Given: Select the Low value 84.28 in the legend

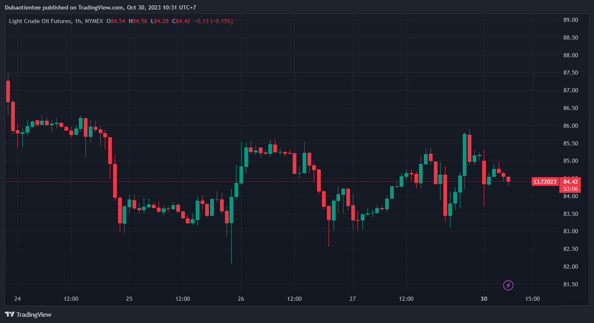Looking at the screenshot, I should click(x=161, y=21).
